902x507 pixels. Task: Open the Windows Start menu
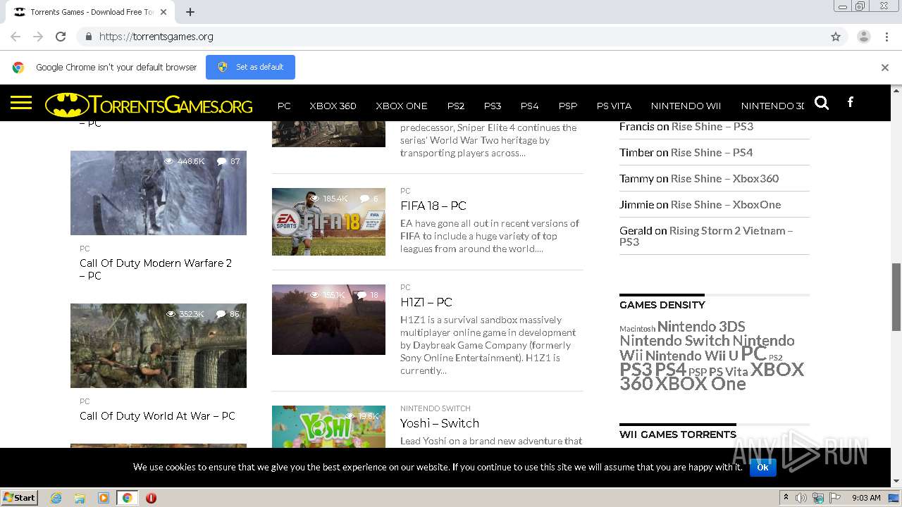[x=20, y=498]
